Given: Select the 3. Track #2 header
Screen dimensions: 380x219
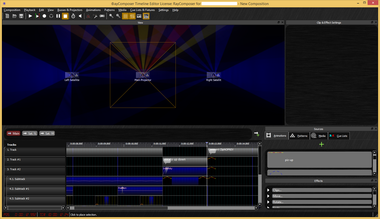Looking at the screenshot, I should coord(35,171).
